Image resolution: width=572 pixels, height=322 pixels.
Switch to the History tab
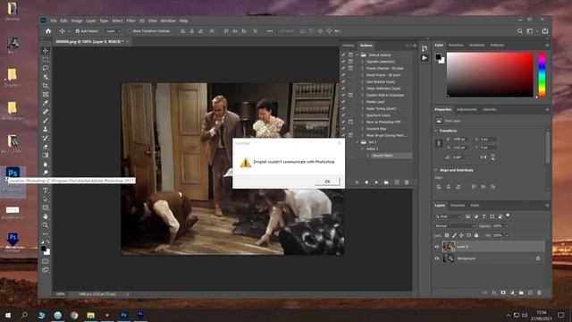point(348,46)
